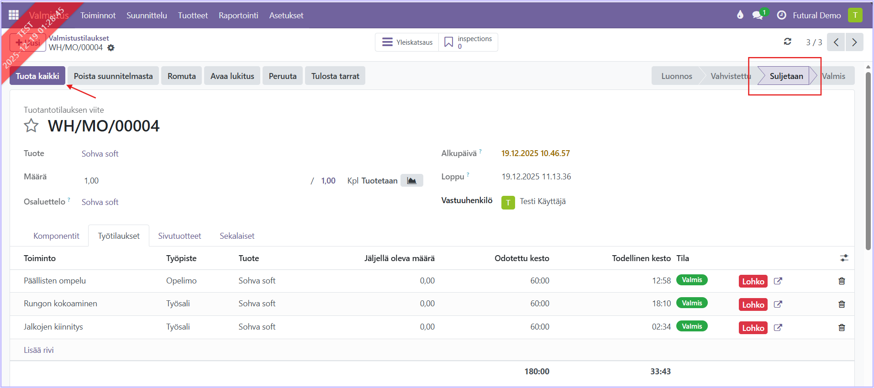Go to next record with right arrow
This screenshot has height=388, width=874.
pos(854,42)
